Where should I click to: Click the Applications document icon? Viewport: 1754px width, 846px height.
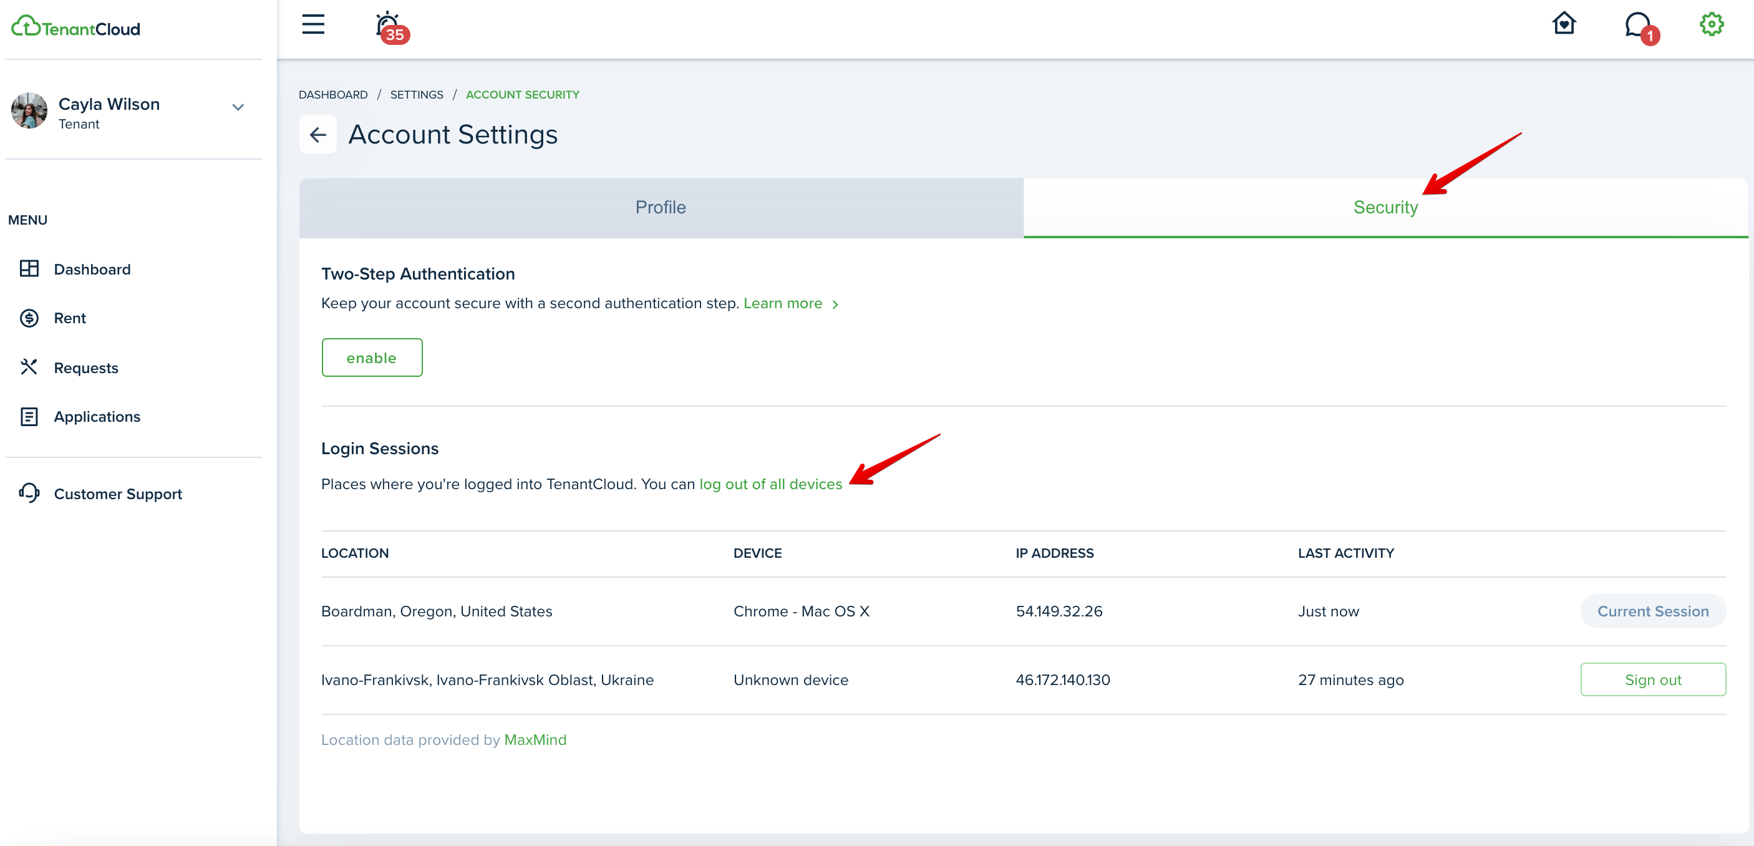[x=29, y=416]
